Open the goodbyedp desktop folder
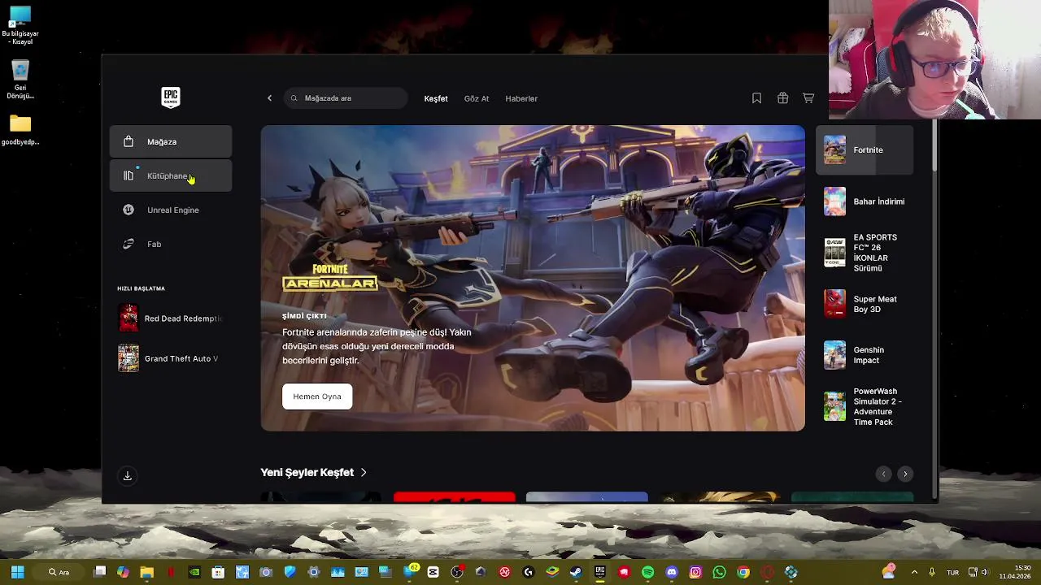The image size is (1041, 585). tap(20, 130)
